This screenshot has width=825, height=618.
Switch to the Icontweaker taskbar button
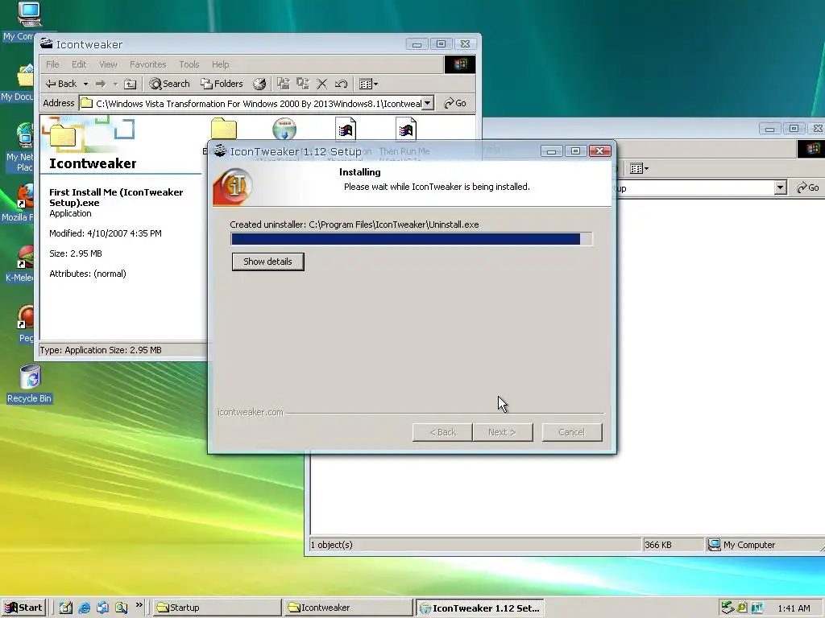(x=348, y=608)
